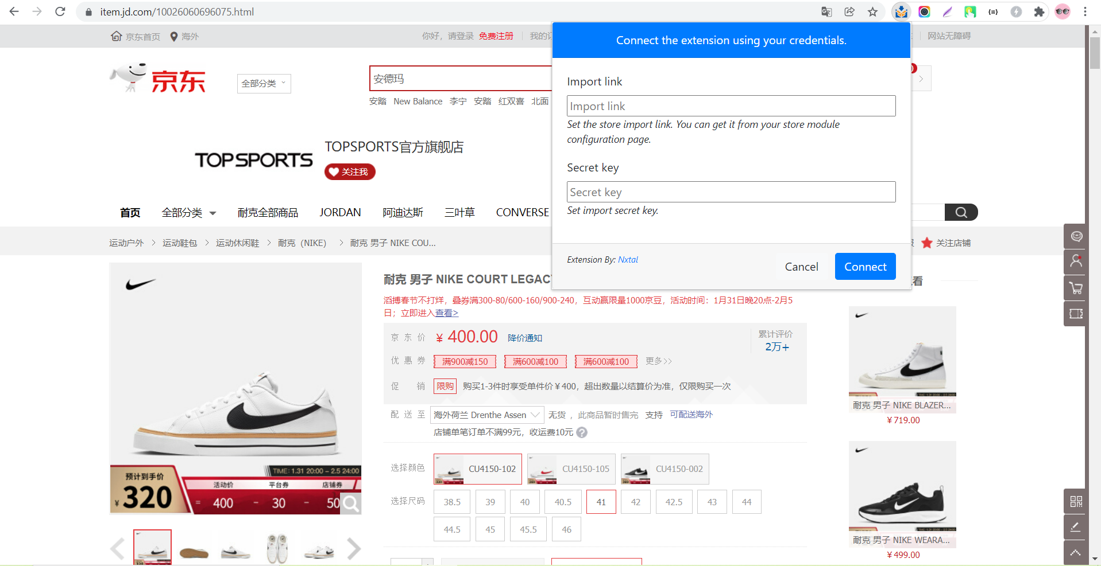Click the search magnifier in the store nav
The image size is (1101, 566).
click(961, 212)
